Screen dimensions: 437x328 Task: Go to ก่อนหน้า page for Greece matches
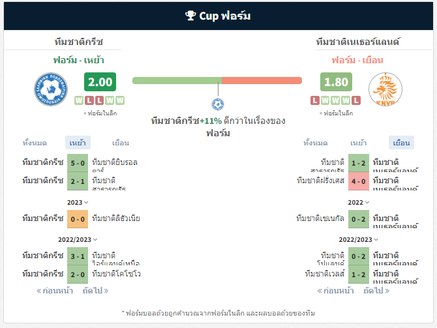click(55, 291)
